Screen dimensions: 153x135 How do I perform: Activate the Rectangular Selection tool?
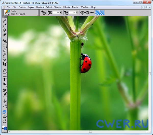(5, 46)
